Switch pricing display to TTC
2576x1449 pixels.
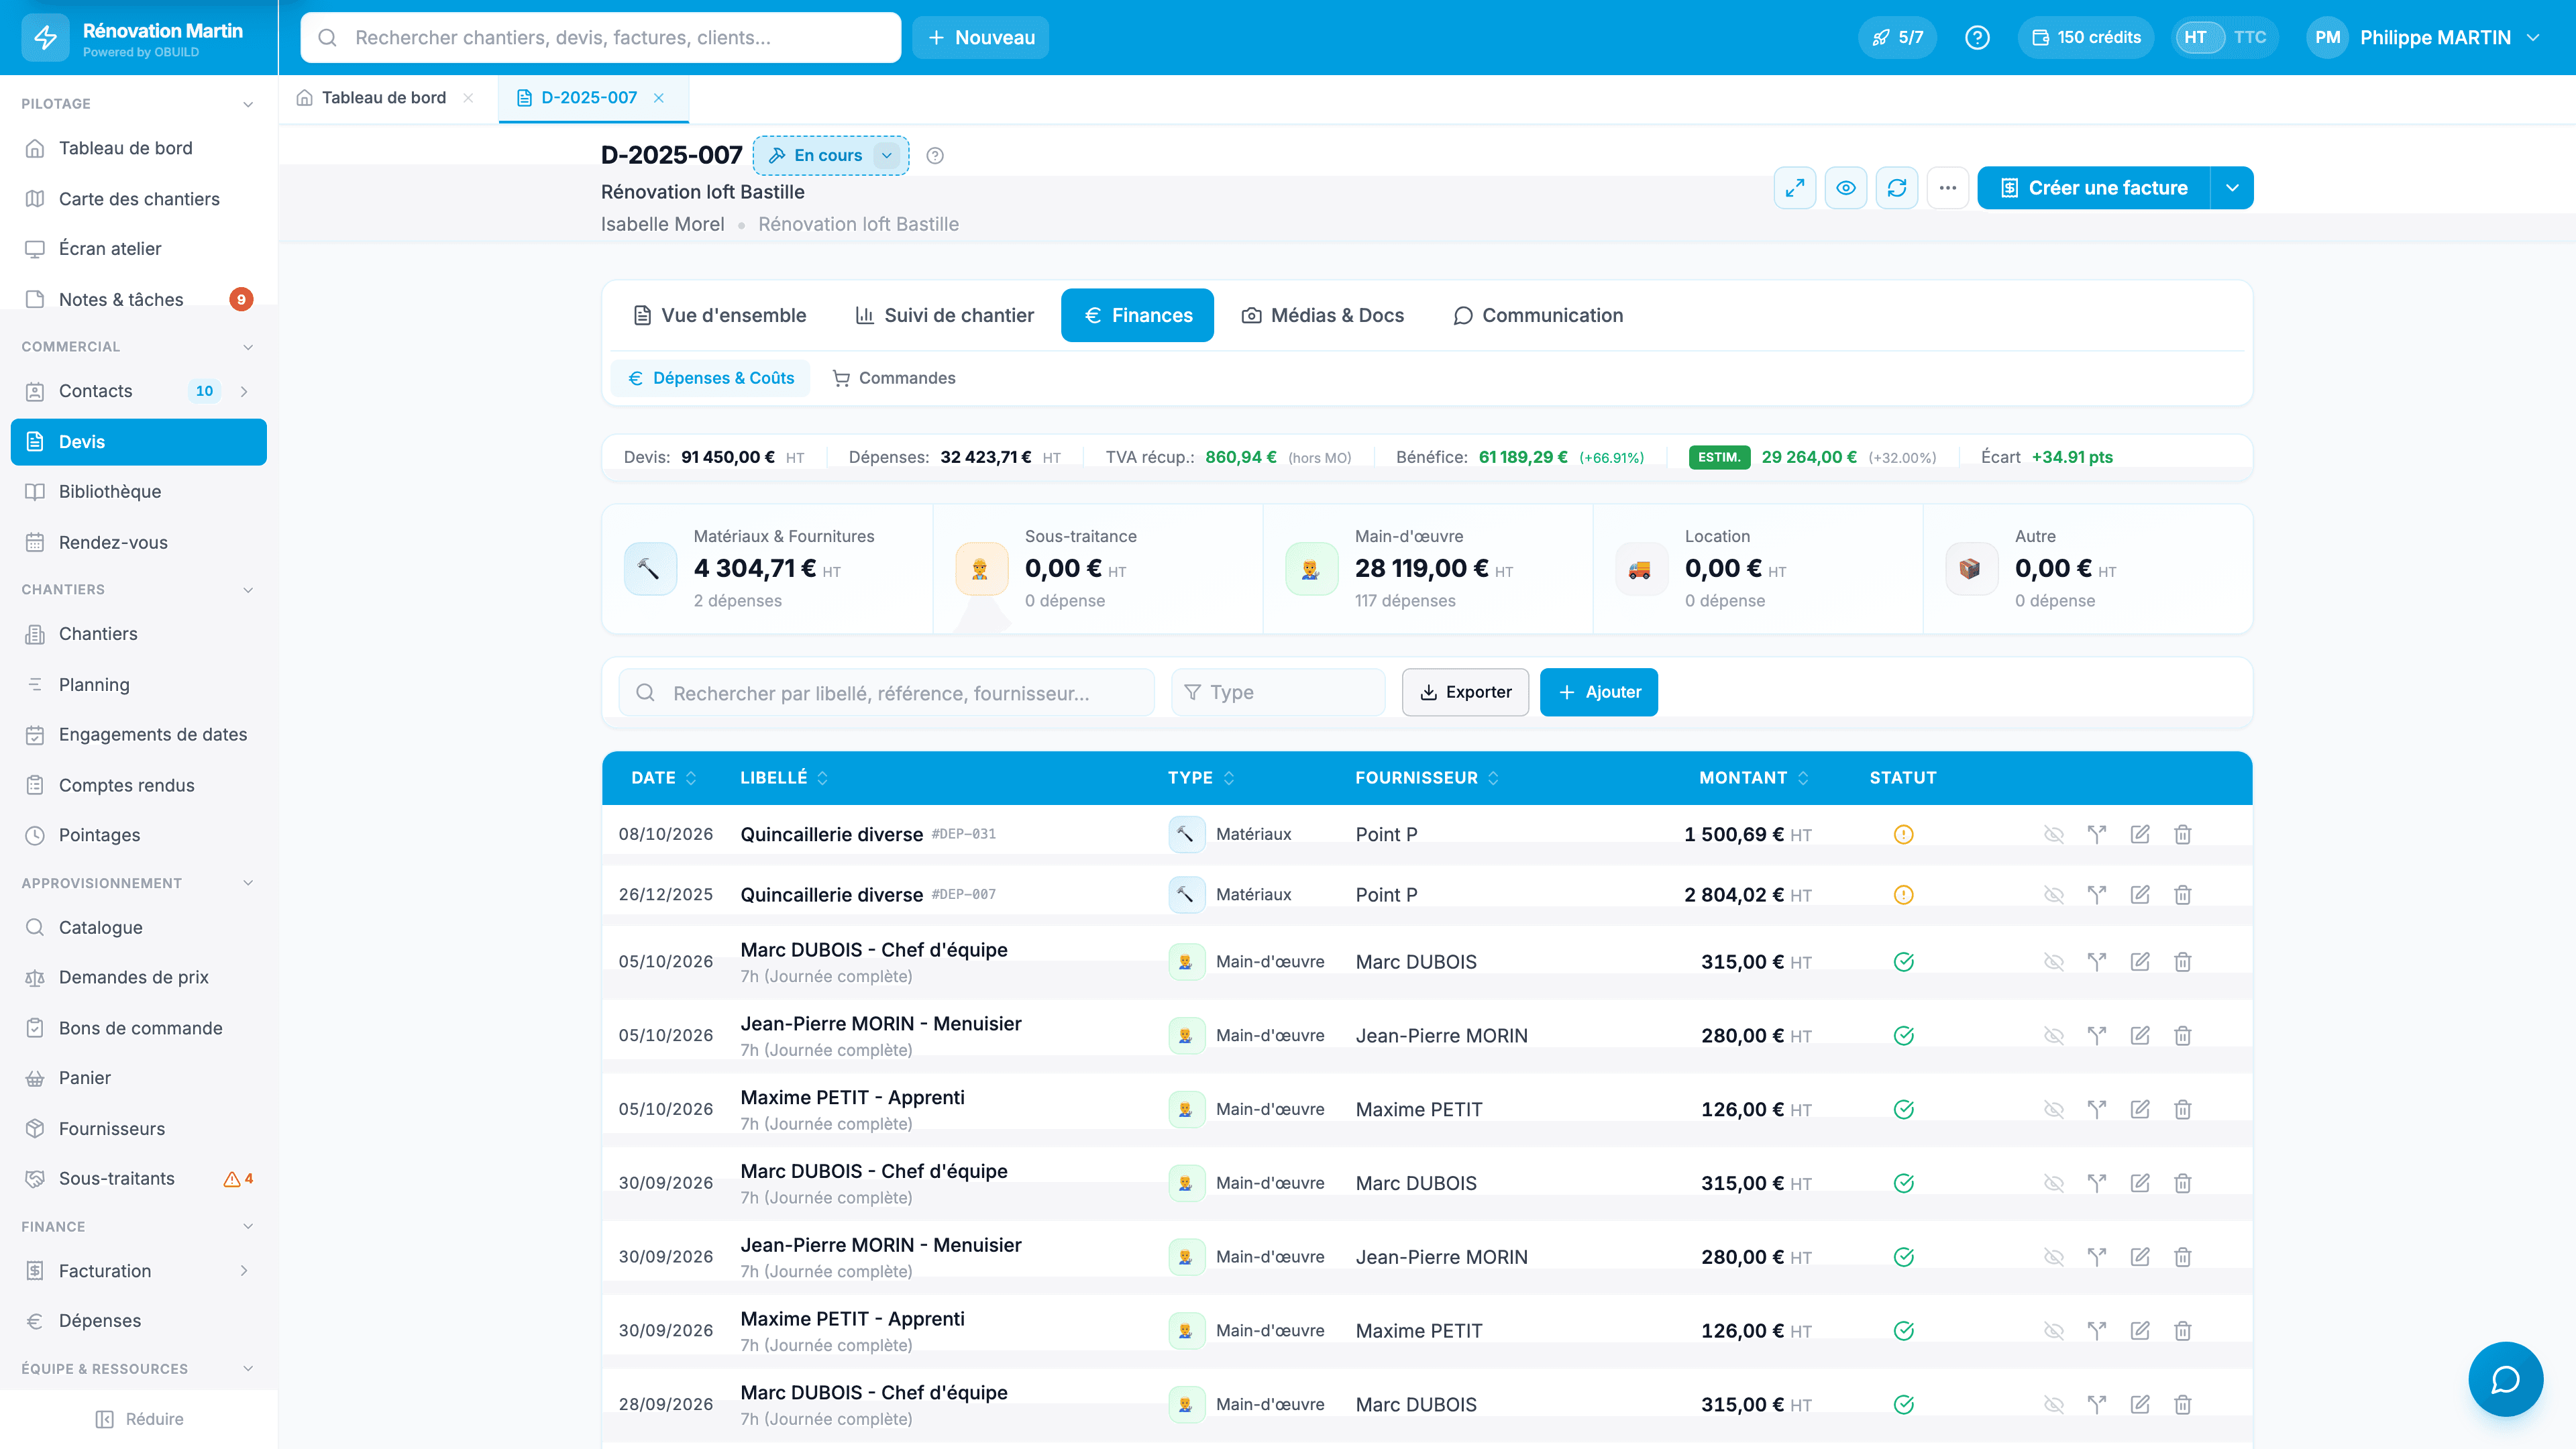coord(2250,37)
